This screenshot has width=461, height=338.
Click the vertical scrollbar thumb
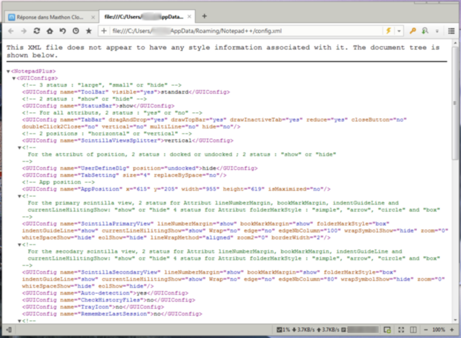point(455,103)
